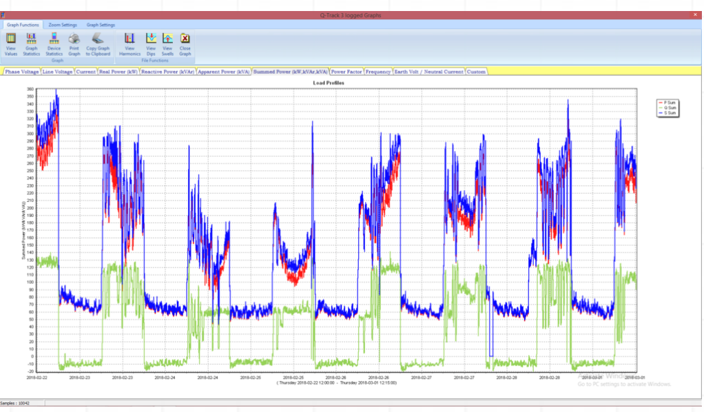Open Graph Statistics
The image size is (704, 412).
pos(32,43)
